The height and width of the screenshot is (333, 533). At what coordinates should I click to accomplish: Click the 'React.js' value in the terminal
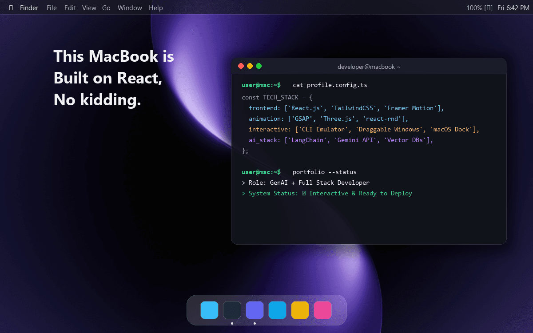306,108
